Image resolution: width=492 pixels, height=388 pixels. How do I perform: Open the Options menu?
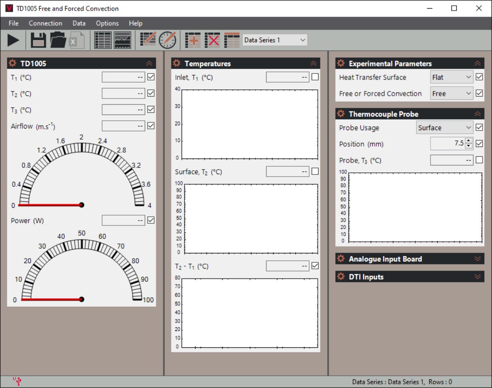107,23
